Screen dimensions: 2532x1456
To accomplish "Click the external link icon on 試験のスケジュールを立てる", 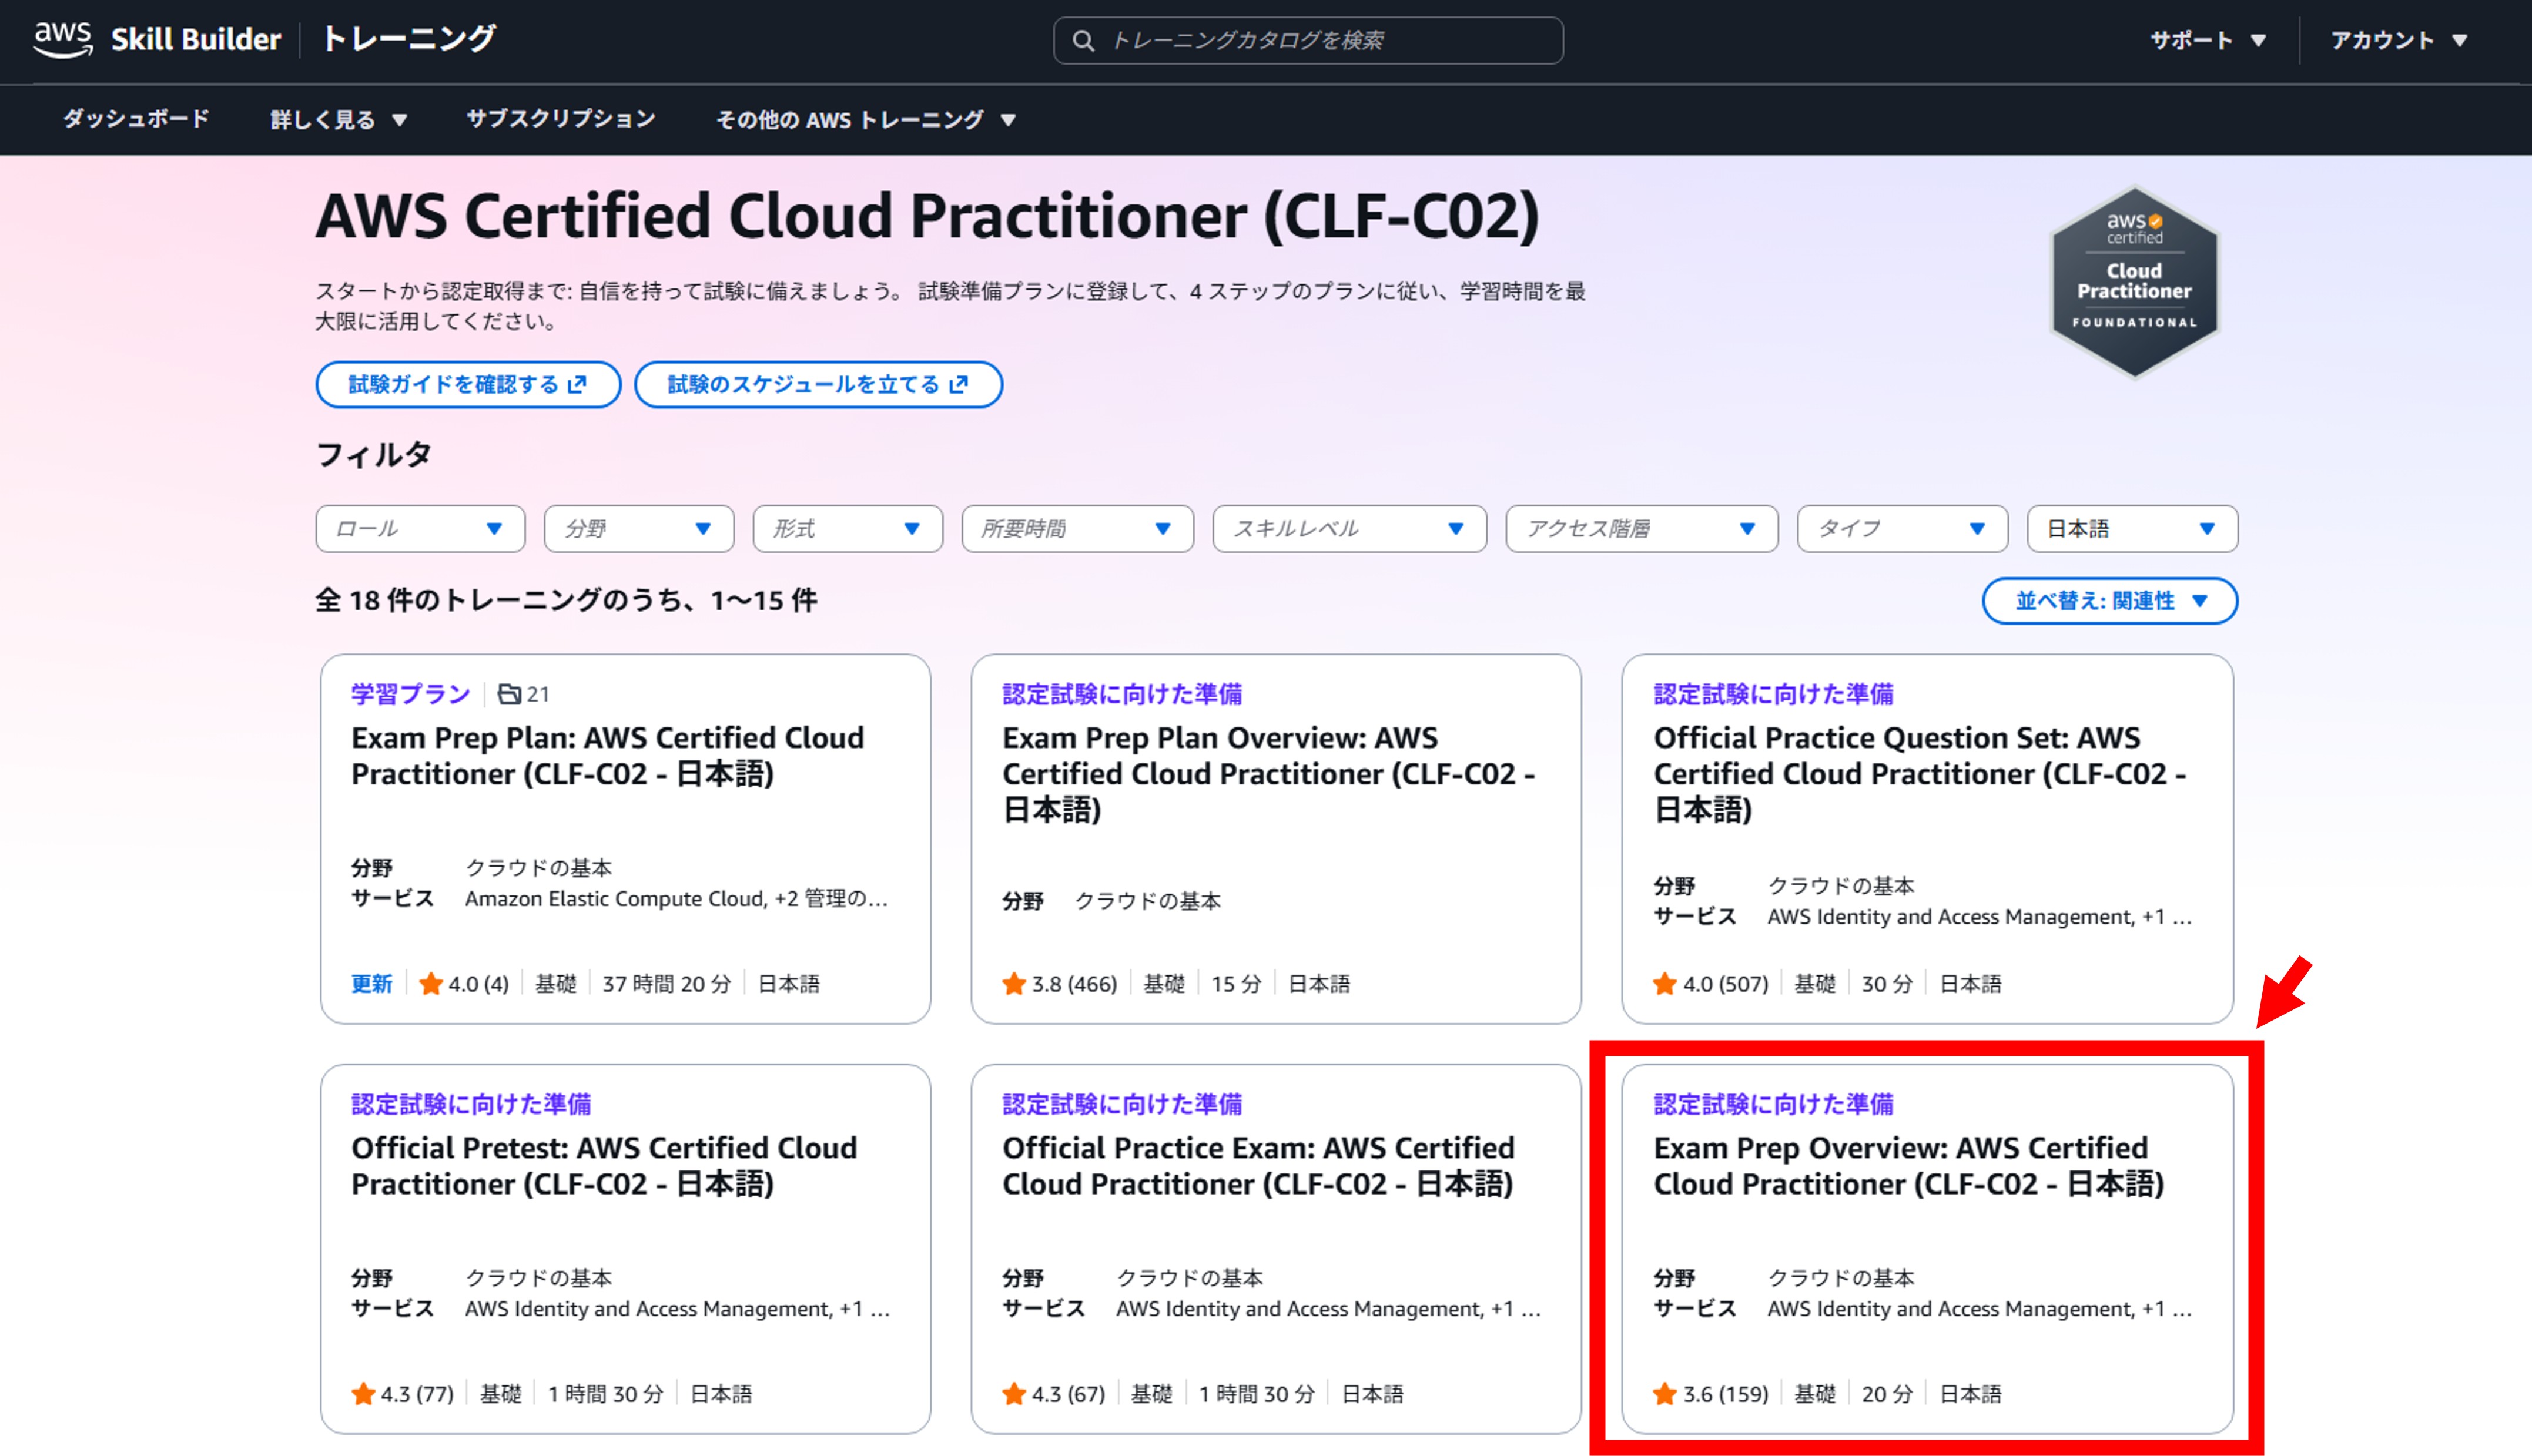I will coord(959,385).
